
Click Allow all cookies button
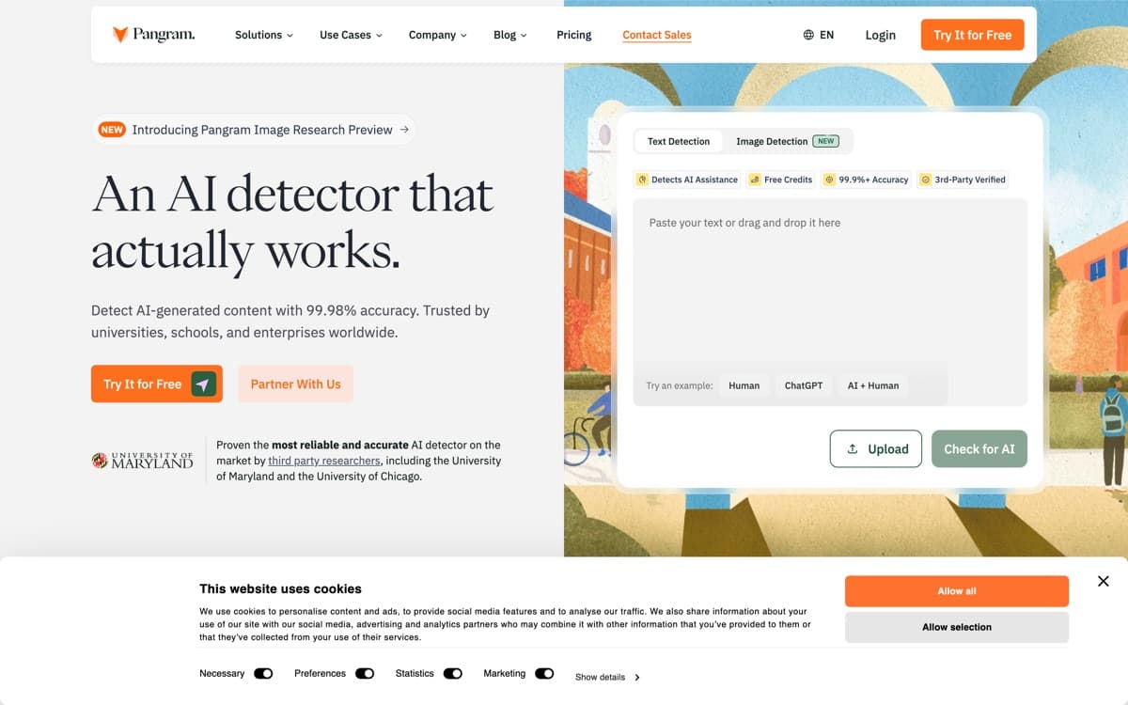click(957, 591)
